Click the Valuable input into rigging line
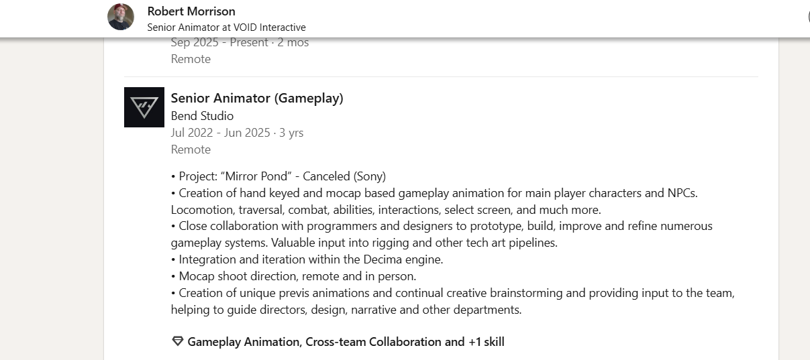810x360 pixels. click(364, 243)
